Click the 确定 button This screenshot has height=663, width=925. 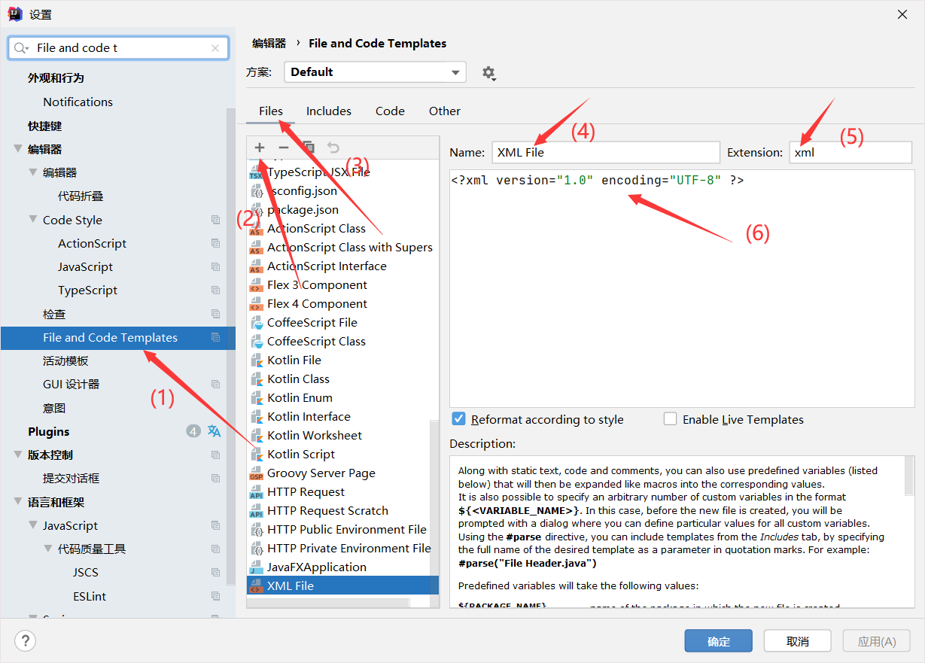pos(719,641)
